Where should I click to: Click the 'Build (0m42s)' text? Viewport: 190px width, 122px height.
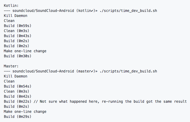[18, 96]
